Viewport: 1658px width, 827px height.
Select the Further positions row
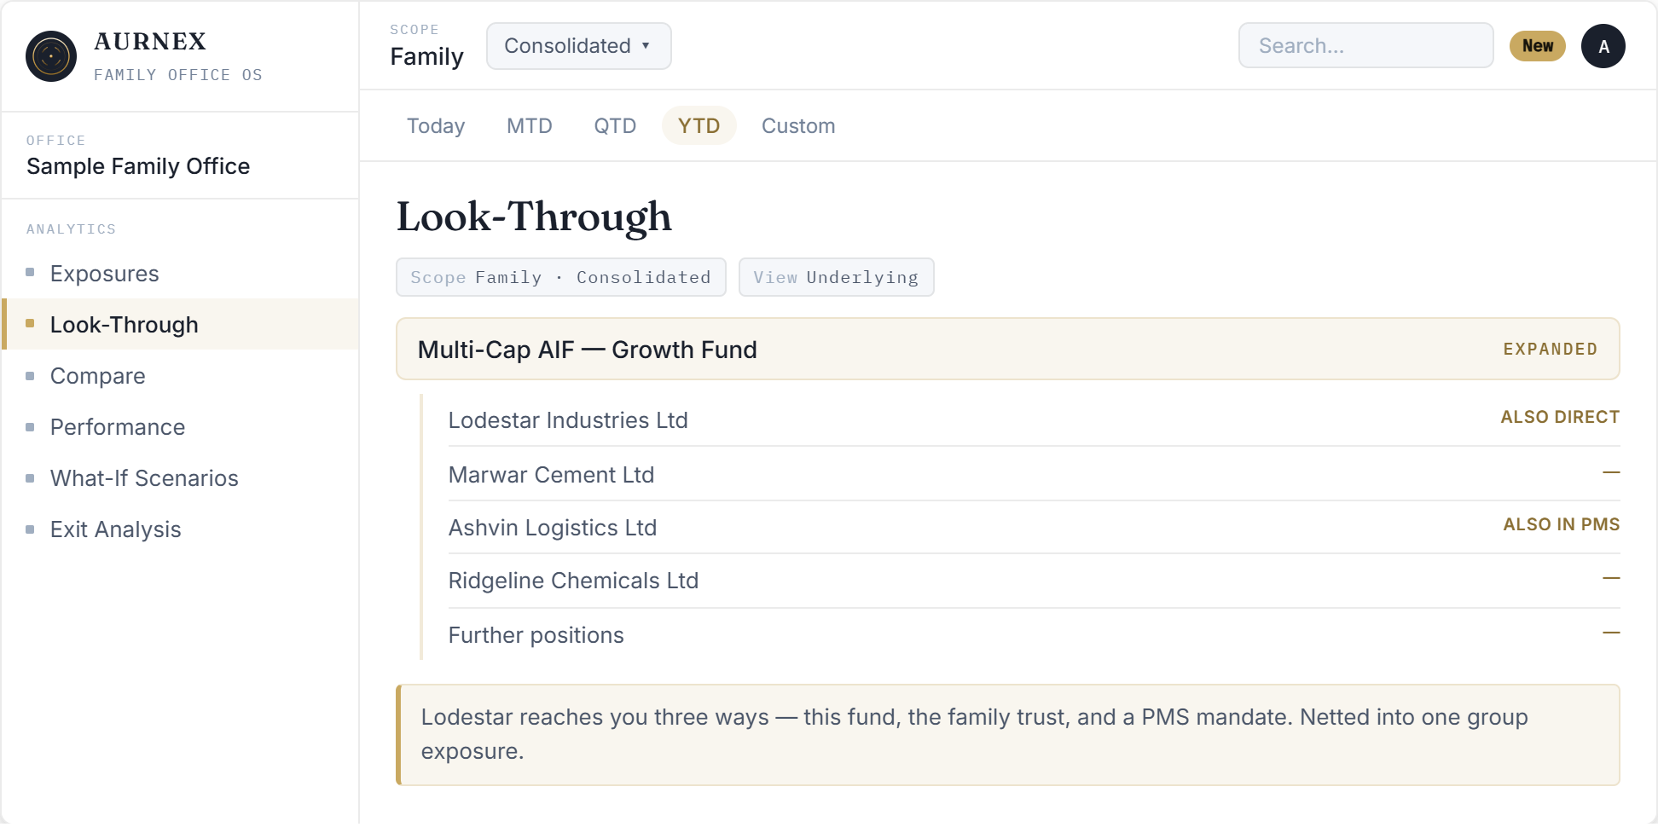(1034, 635)
